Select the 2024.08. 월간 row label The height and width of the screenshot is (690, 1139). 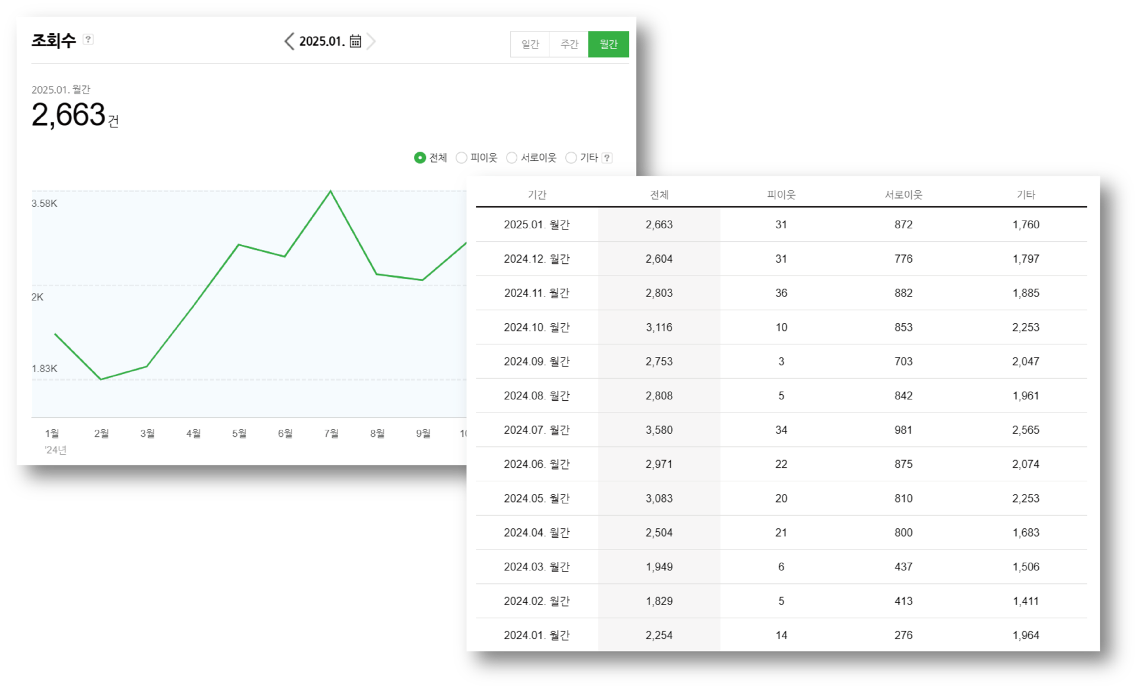pyautogui.click(x=537, y=396)
